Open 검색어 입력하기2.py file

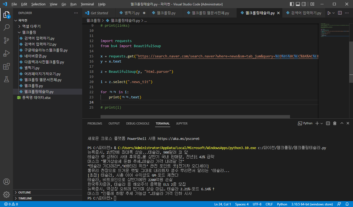pyautogui.click(x=48, y=44)
